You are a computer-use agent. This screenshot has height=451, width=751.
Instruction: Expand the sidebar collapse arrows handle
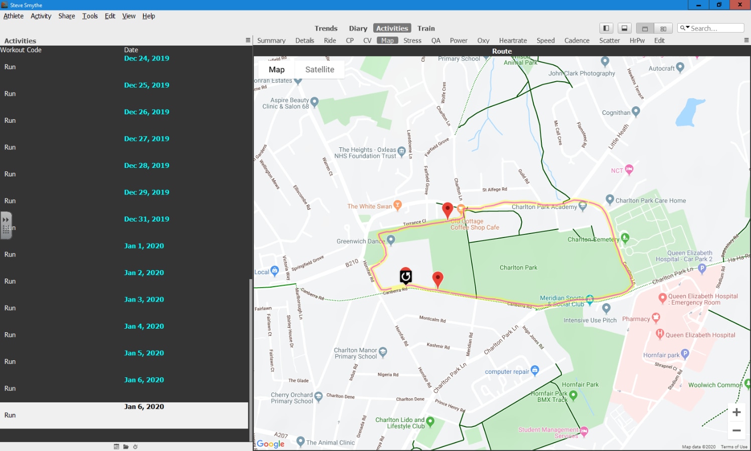coord(6,220)
